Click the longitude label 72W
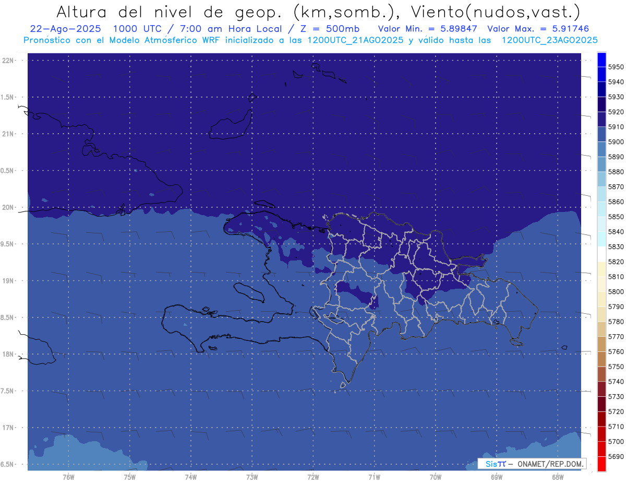The width and height of the screenshot is (626, 484). (x=313, y=477)
